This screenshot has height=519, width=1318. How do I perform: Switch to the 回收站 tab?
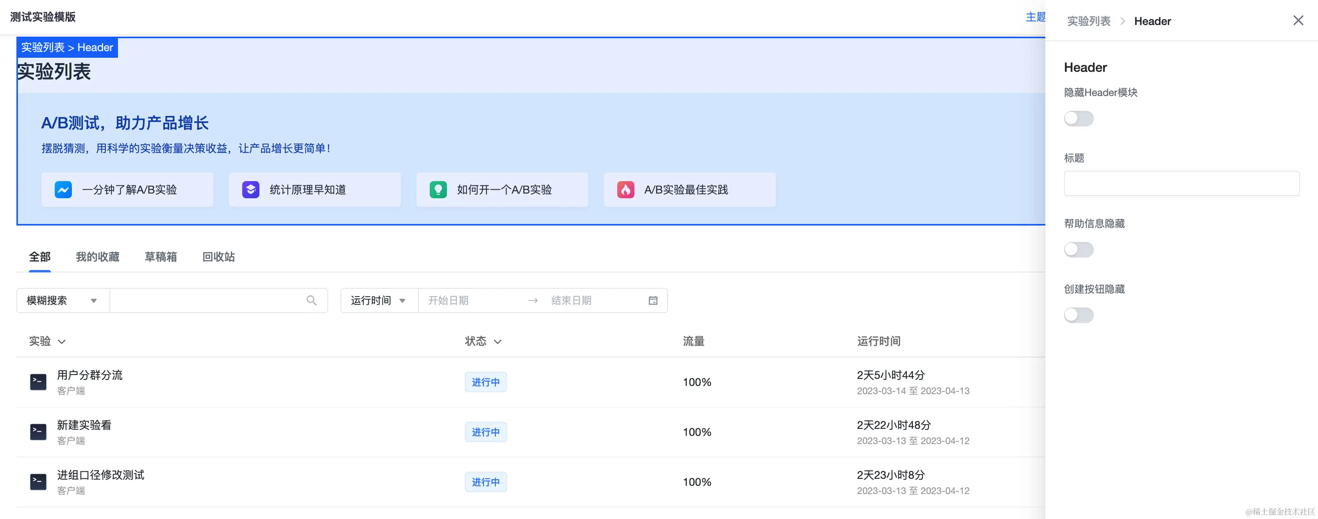(x=218, y=257)
